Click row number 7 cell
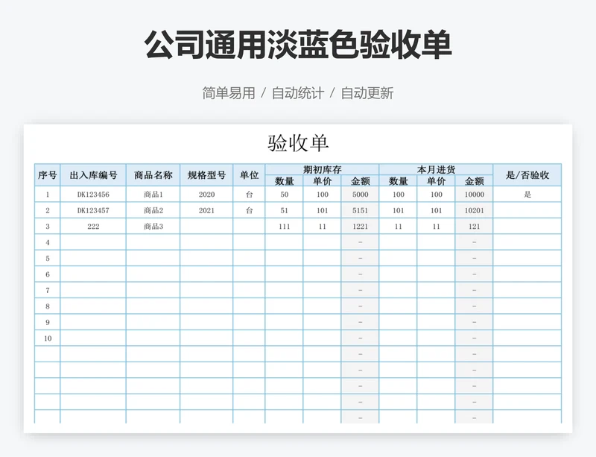The image size is (596, 457). click(48, 290)
